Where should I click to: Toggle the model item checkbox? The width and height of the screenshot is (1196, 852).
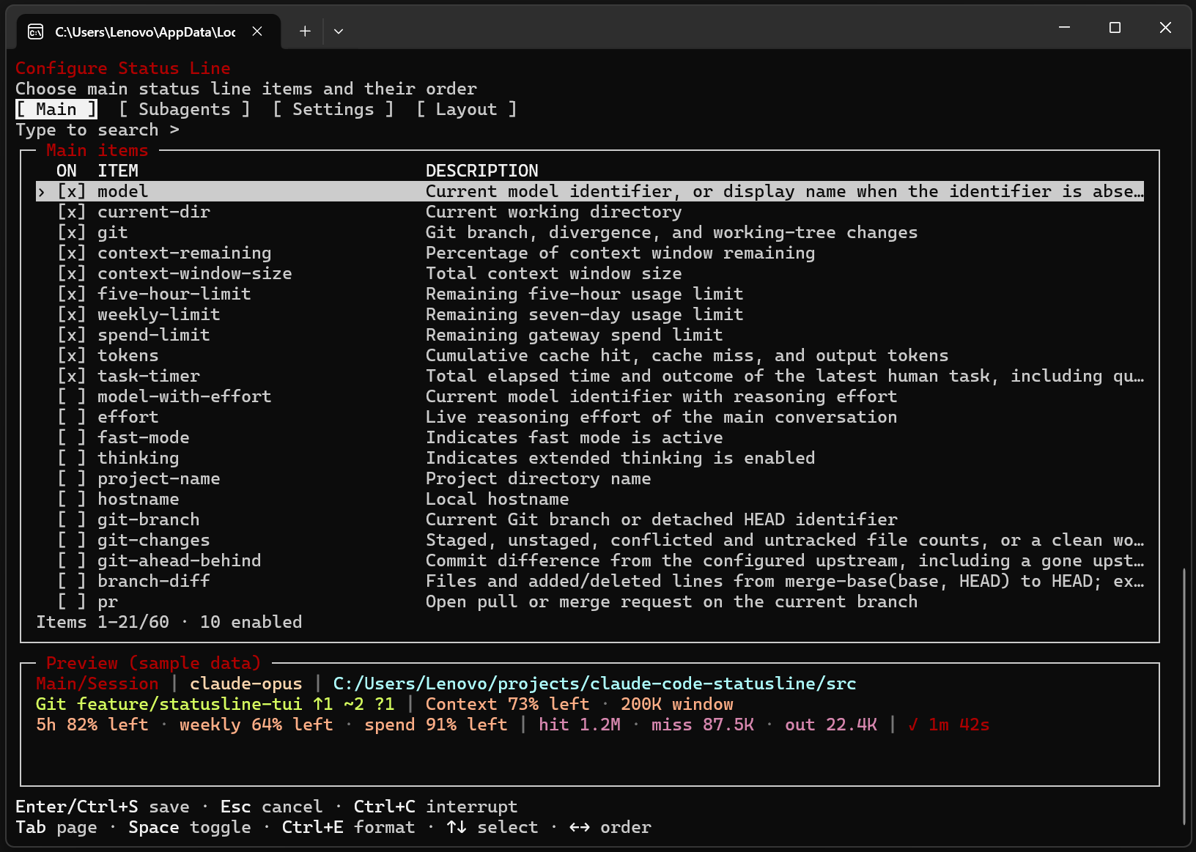(72, 191)
